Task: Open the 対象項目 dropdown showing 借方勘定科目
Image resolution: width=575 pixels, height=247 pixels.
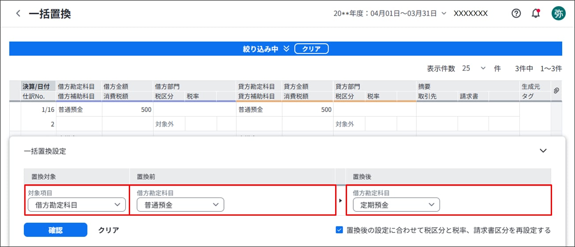Action: click(x=77, y=205)
